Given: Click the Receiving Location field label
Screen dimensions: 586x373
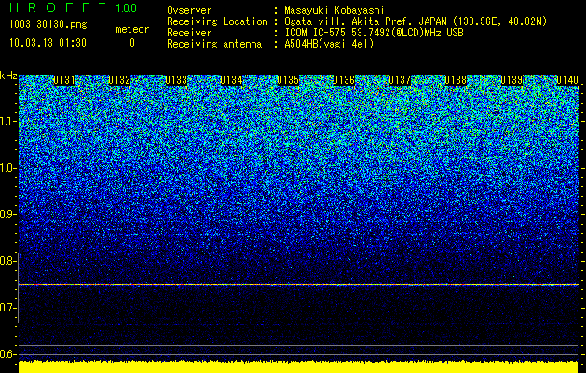Looking at the screenshot, I should point(217,21).
